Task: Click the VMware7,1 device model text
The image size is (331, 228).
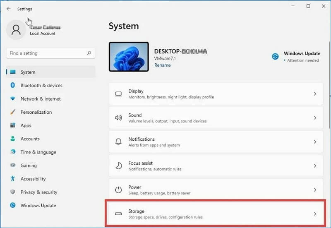Action: point(165,58)
